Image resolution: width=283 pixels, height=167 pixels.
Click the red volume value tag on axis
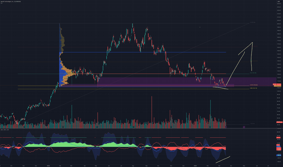(x=279, y=122)
